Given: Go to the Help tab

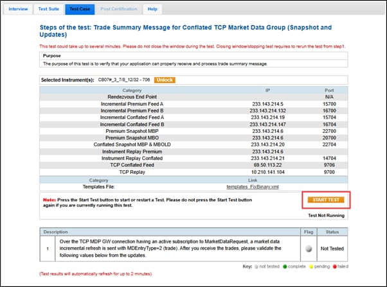Looking at the screenshot, I should point(152,9).
